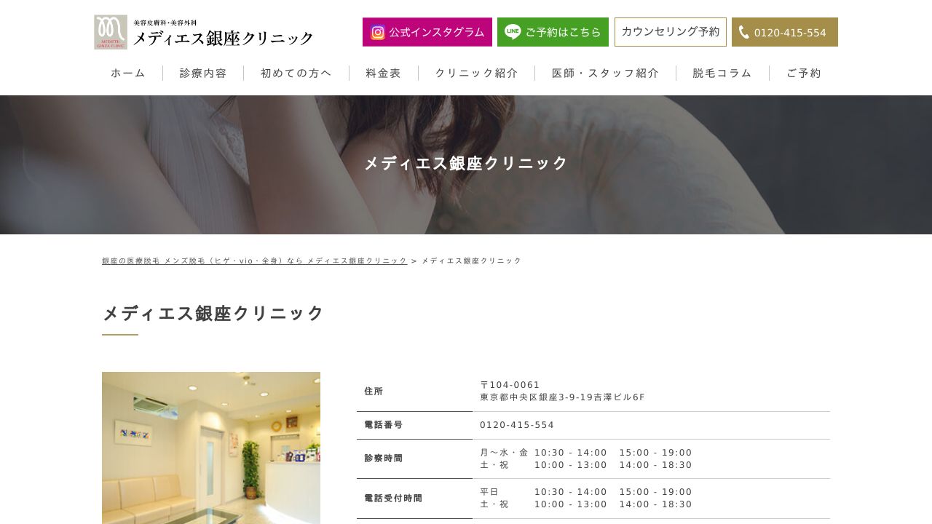This screenshot has height=524, width=932.
Task: Click カウンセリング予約 button
Action: tap(670, 31)
